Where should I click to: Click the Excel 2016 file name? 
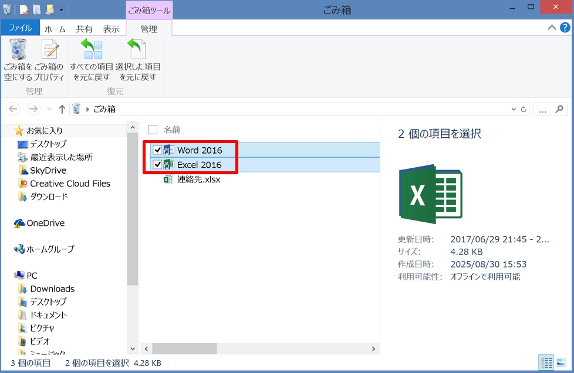(x=200, y=165)
